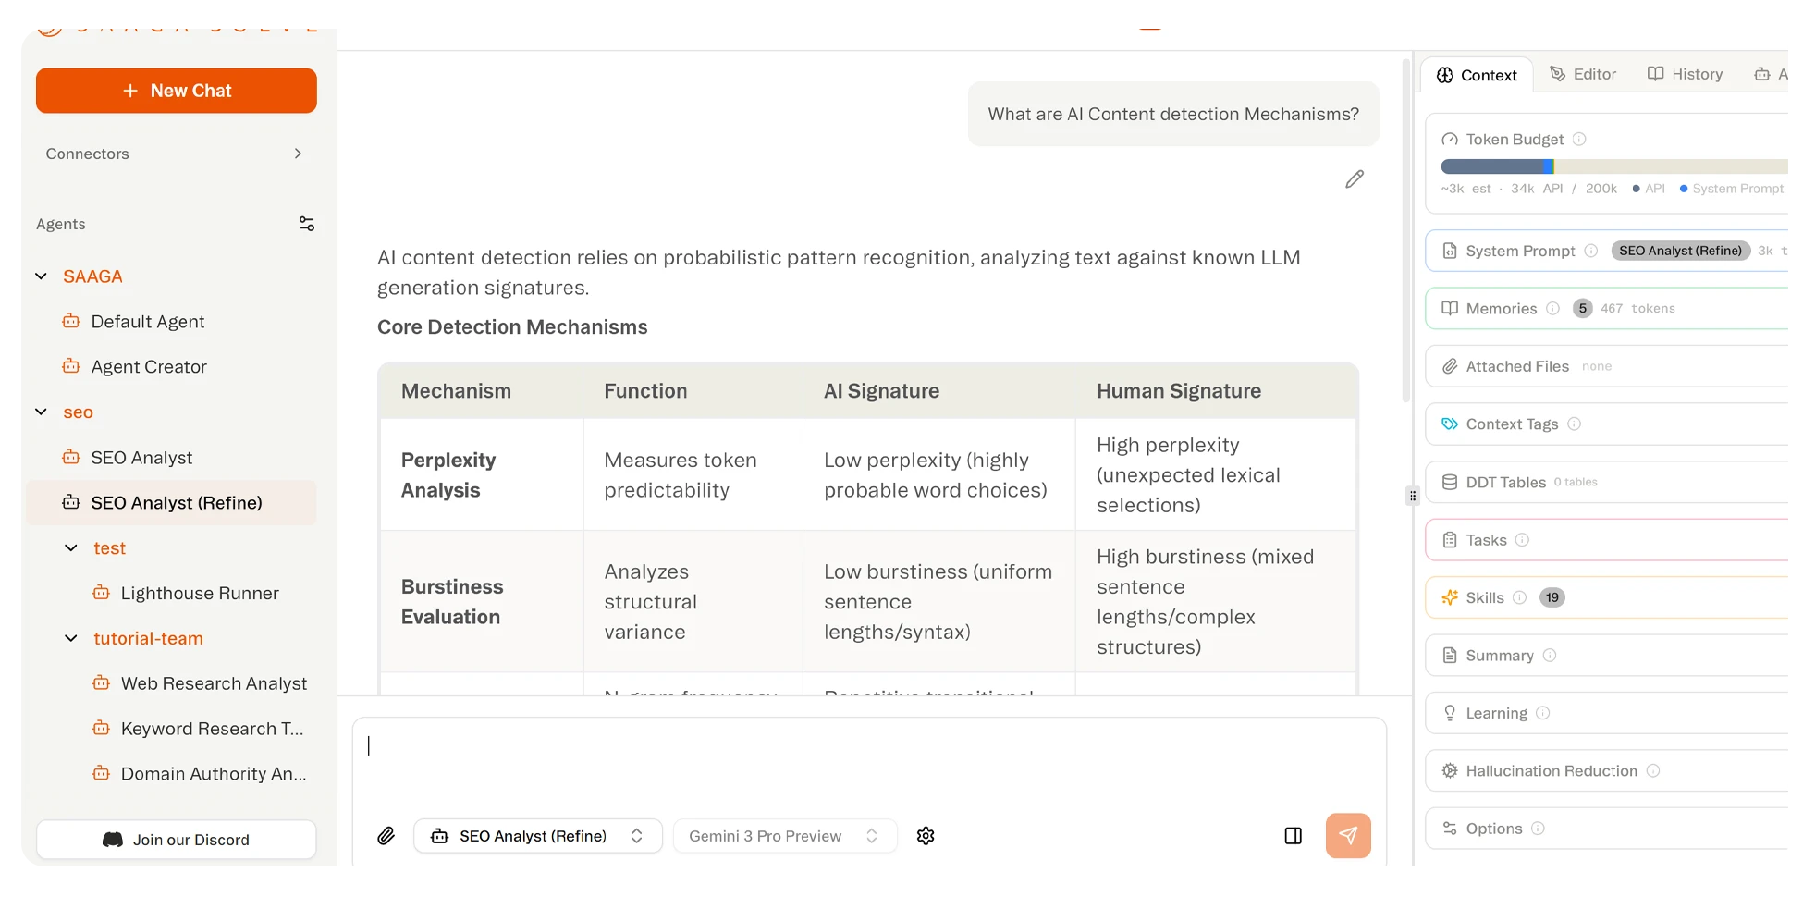Click the paperclip attach file icon

pos(386,836)
